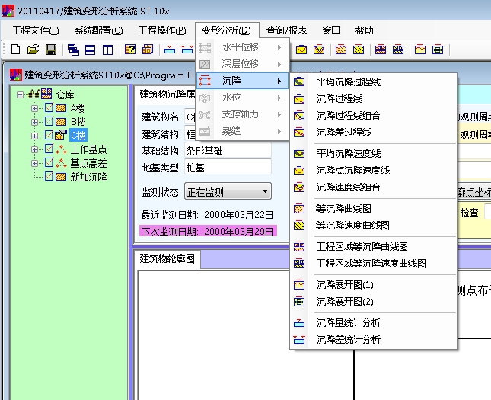Choose 工程区域等沉降速度曲线图 menu entry
This screenshot has height=400, width=491.
coord(373,264)
